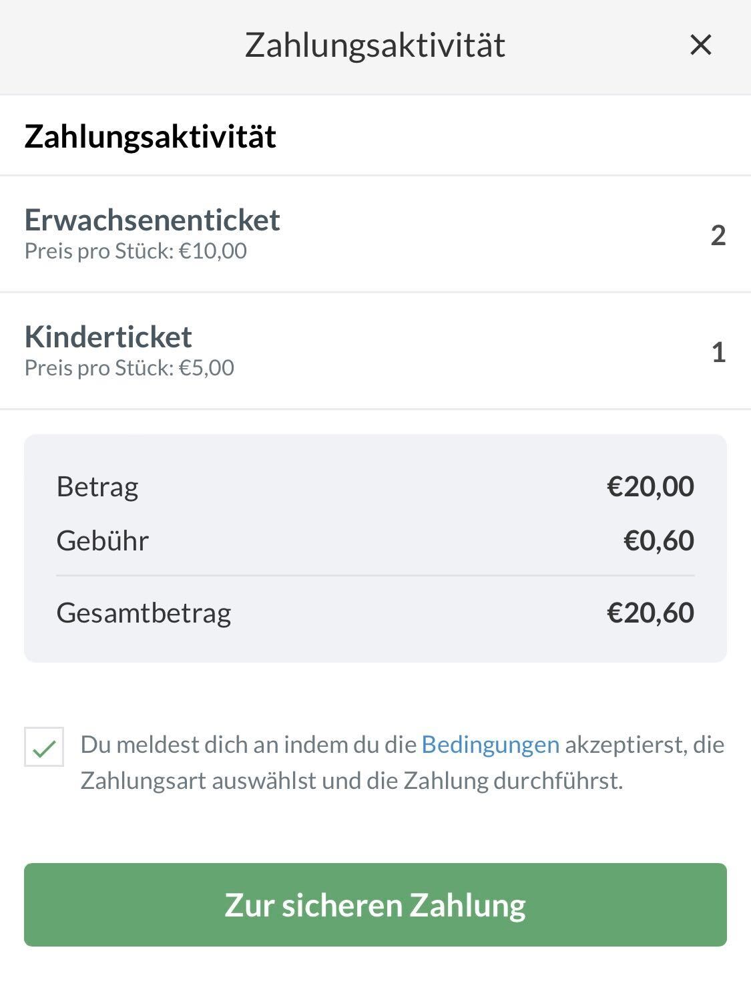Close the Zahlungsaktivität dialog

point(701,45)
